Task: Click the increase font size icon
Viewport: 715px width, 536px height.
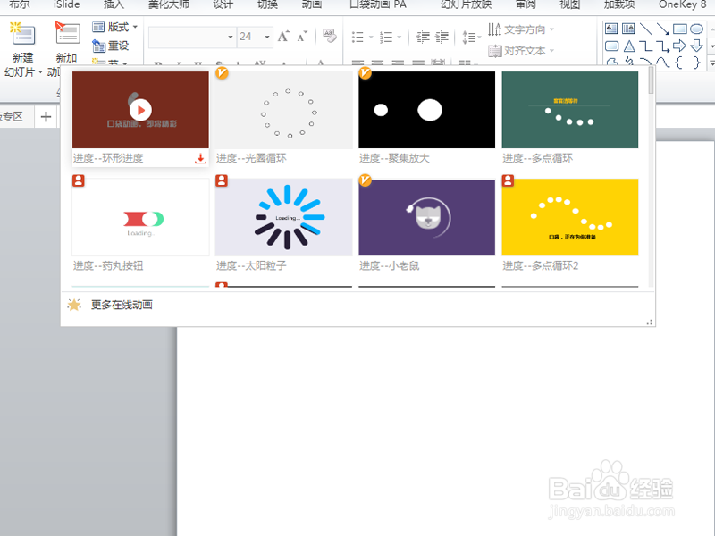Action: (283, 36)
